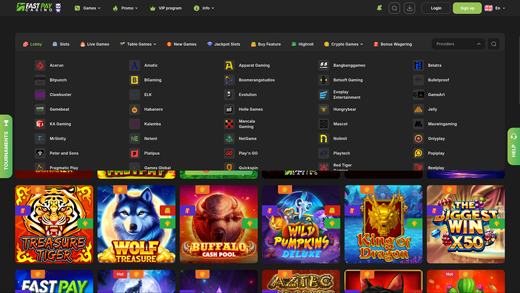Select the MrSlotty provider

coord(51,138)
